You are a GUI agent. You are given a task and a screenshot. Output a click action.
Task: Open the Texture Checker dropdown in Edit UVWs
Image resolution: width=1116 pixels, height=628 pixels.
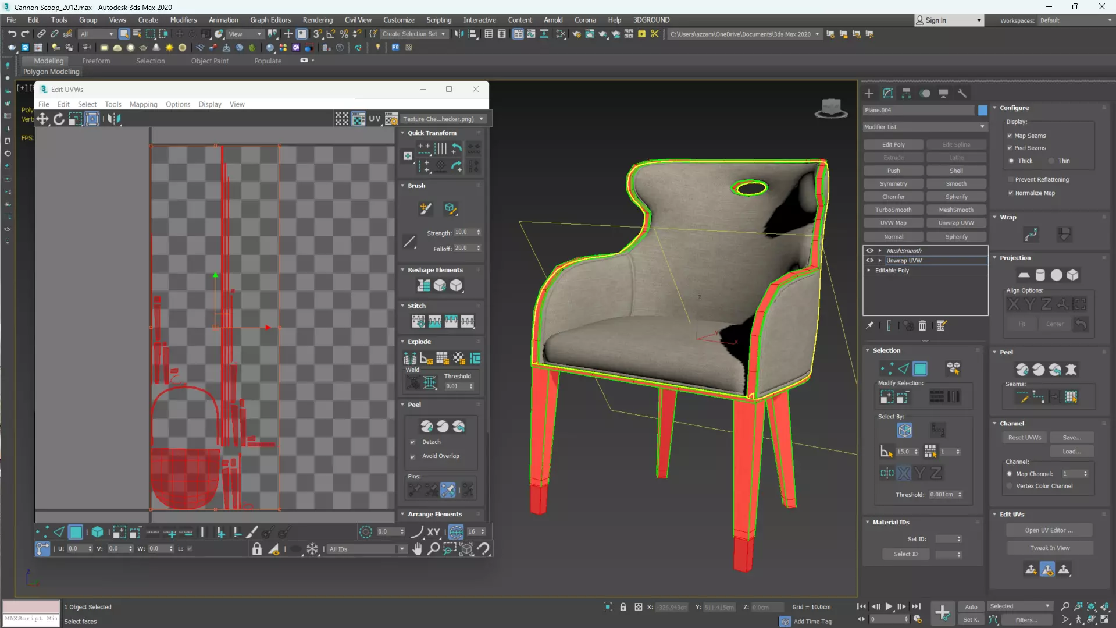pyautogui.click(x=443, y=119)
